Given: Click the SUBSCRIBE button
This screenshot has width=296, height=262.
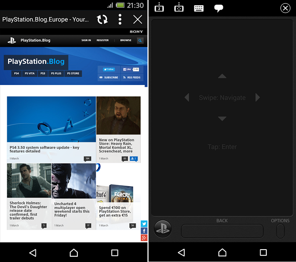Looking at the screenshot, I should (109, 77).
